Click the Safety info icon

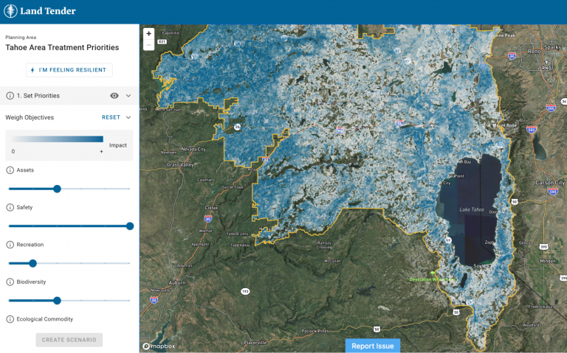[10, 208]
